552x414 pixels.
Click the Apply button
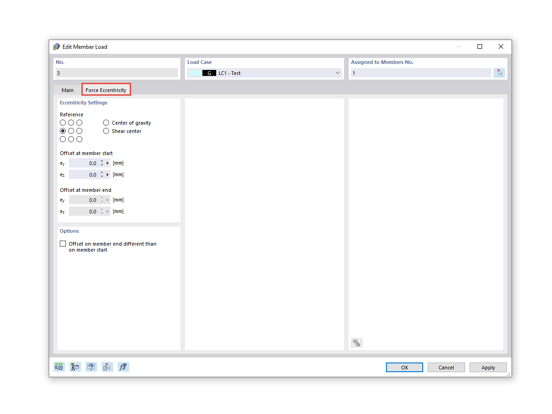click(488, 368)
